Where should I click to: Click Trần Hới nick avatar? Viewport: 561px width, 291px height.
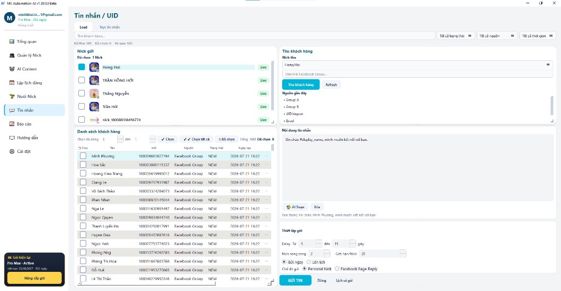click(94, 106)
